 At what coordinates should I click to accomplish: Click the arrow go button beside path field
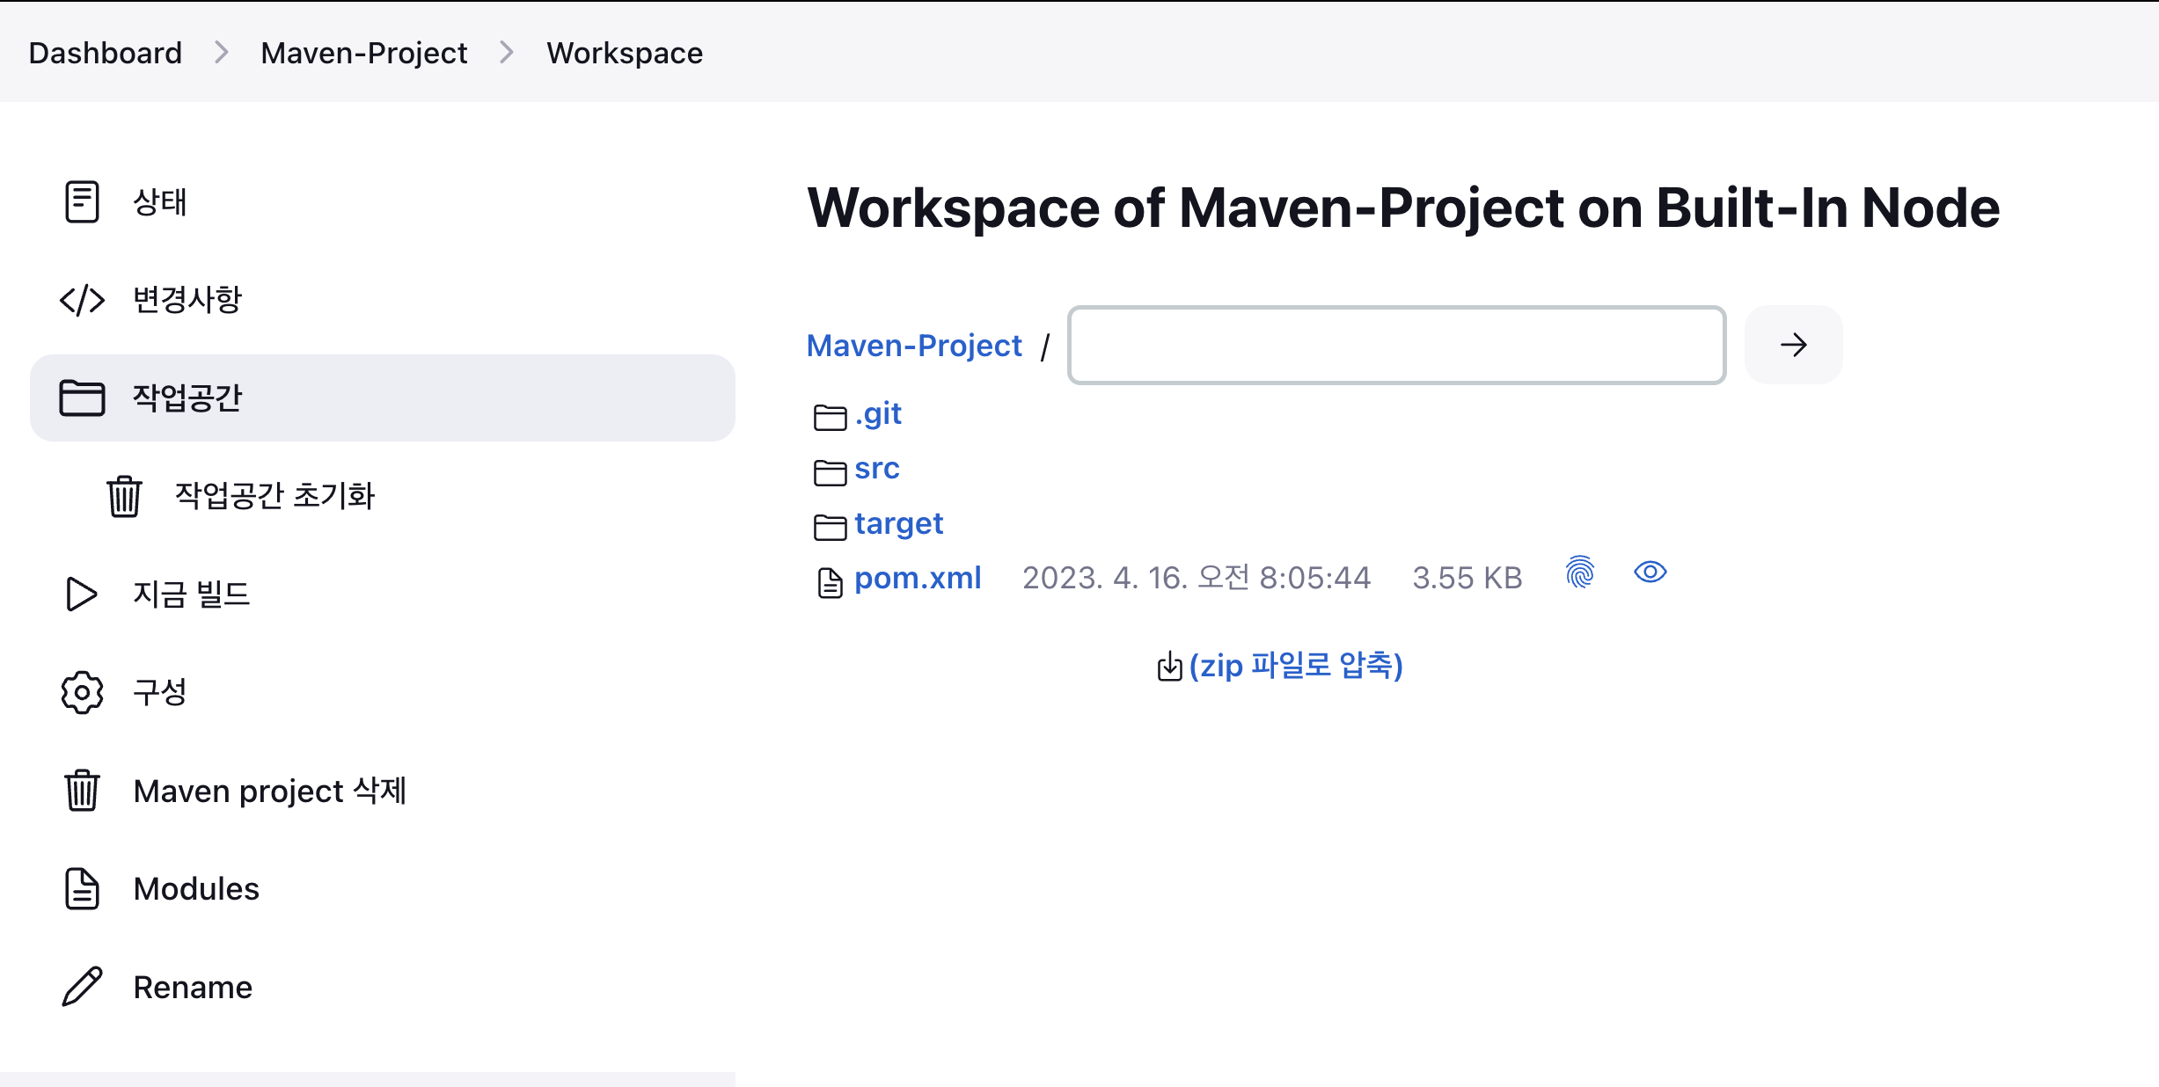1793,345
